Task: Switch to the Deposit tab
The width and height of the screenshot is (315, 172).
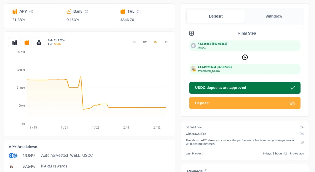Action: coord(216,16)
